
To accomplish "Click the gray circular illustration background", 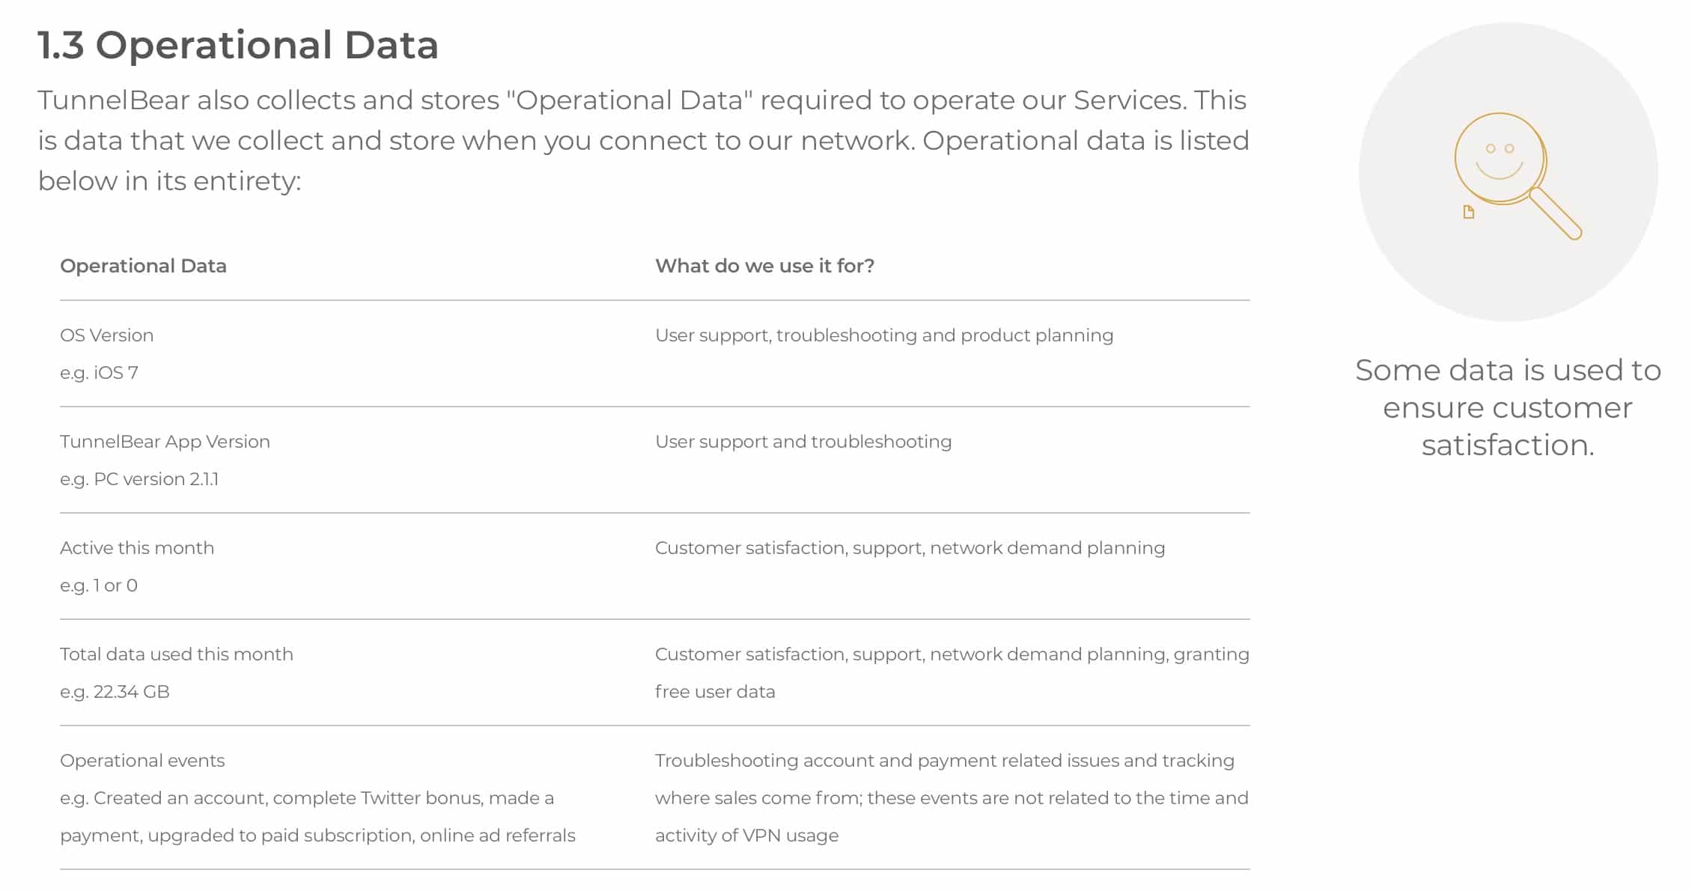I will 1508,172.
